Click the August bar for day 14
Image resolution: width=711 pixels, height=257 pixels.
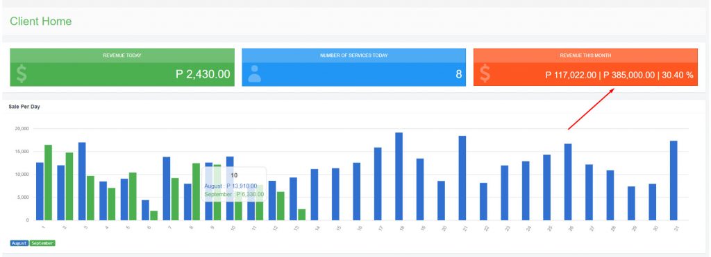(x=315, y=195)
